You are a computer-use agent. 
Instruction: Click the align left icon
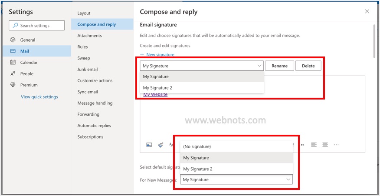point(314,145)
